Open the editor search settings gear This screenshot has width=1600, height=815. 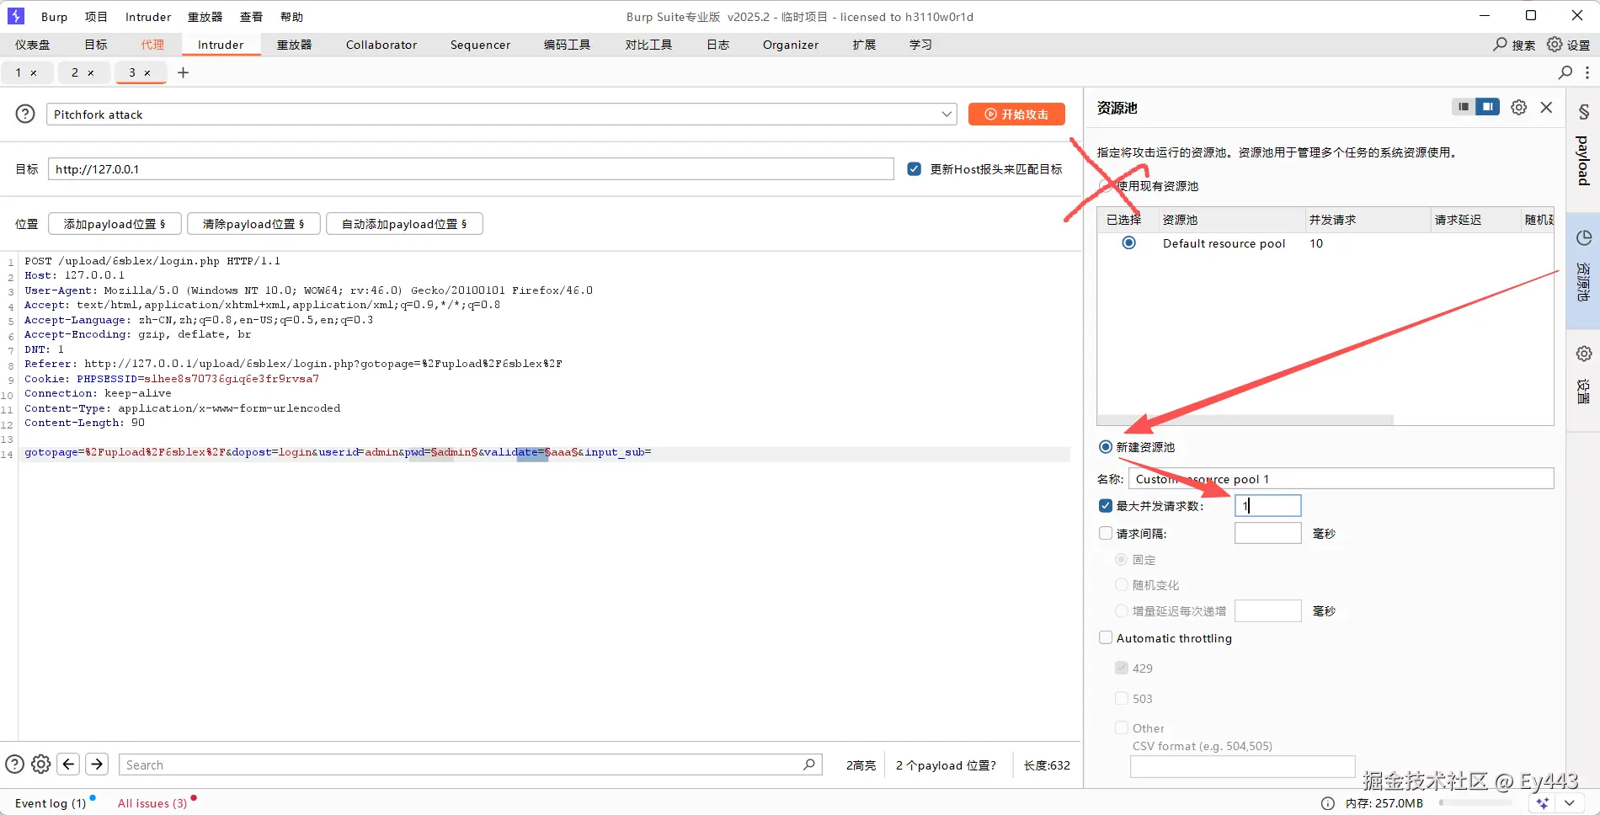coord(40,764)
